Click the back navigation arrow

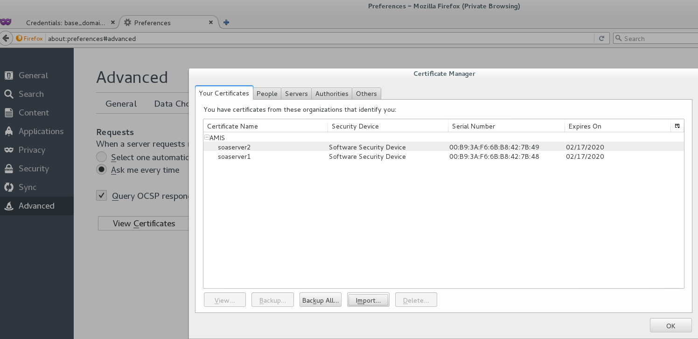point(6,38)
